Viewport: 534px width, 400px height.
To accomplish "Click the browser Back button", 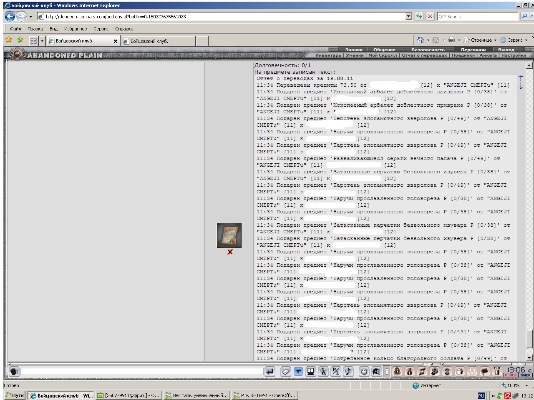I will [x=10, y=16].
